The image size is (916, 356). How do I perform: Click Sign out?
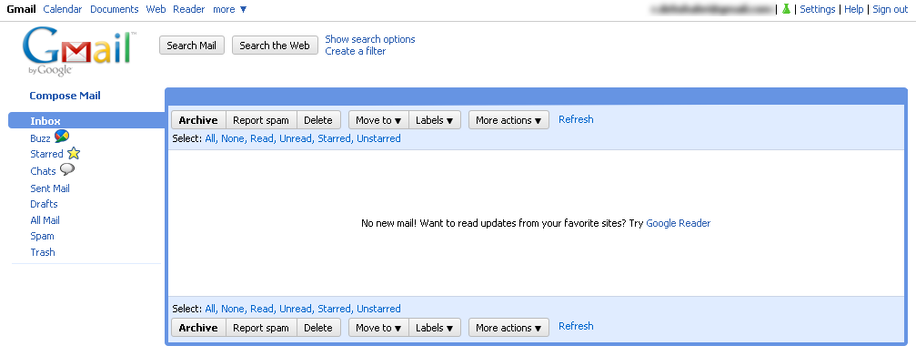[x=891, y=9]
